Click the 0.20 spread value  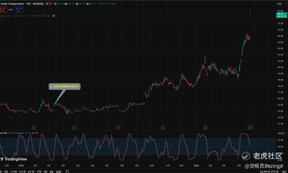(10, 10)
